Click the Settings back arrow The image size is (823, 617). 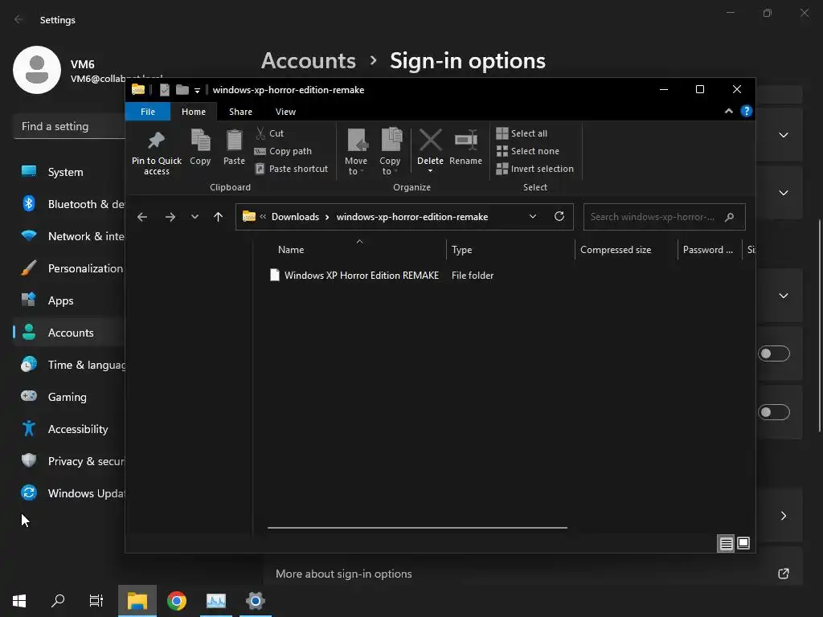click(x=19, y=19)
